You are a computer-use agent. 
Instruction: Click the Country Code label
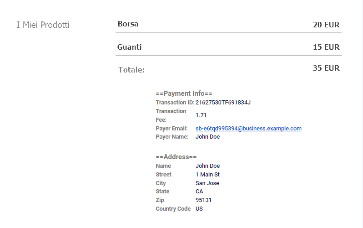pyautogui.click(x=173, y=209)
